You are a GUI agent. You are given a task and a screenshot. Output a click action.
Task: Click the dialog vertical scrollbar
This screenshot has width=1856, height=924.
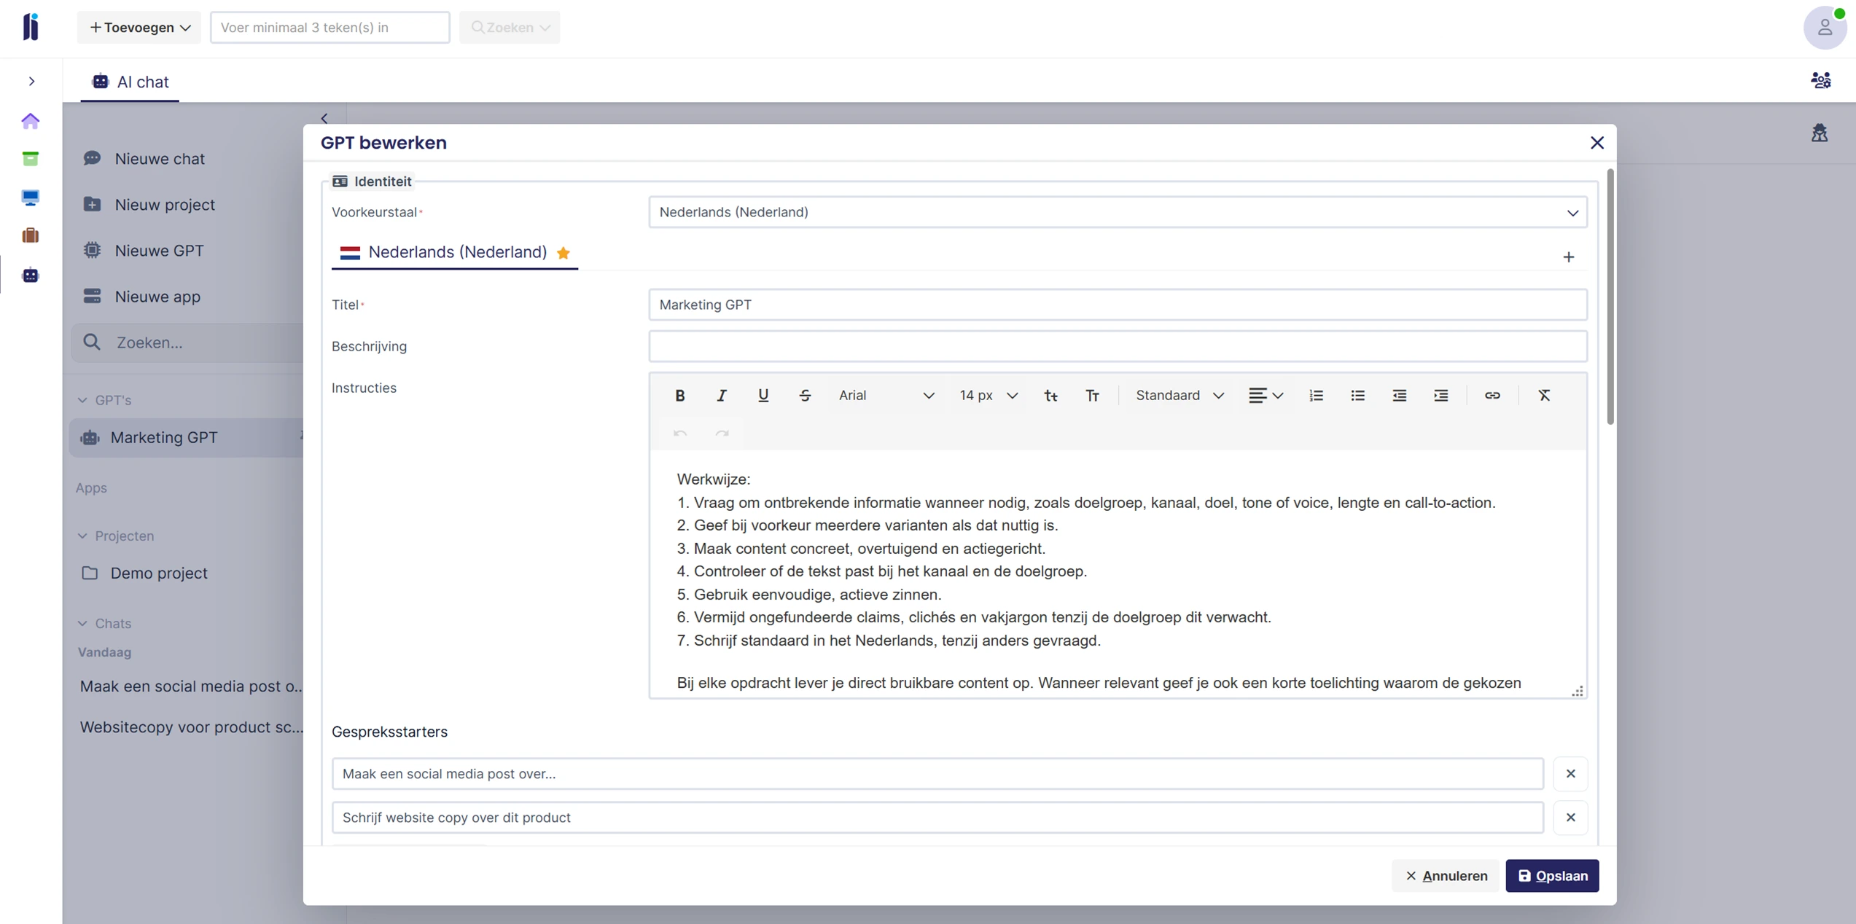(1610, 297)
